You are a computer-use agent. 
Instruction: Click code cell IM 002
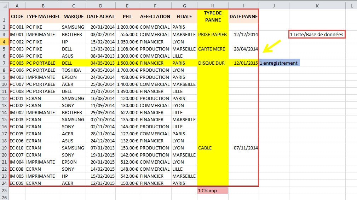(17, 112)
